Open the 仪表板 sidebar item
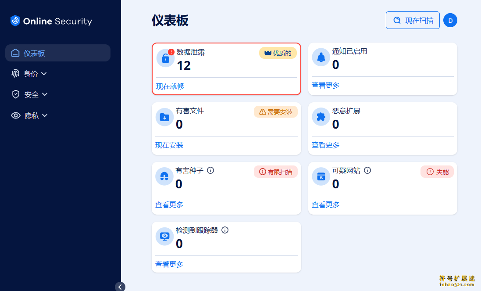The image size is (481, 291). 58,53
